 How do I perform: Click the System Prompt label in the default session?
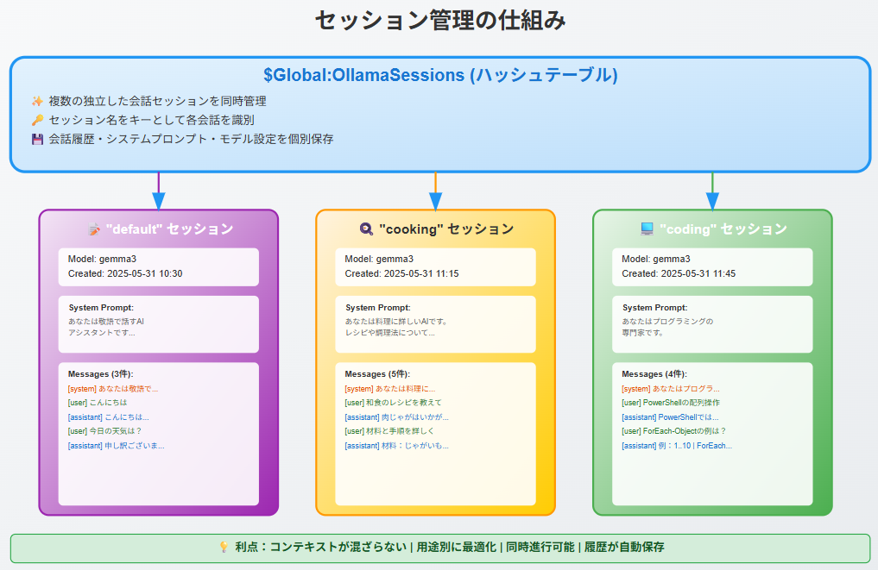click(101, 308)
